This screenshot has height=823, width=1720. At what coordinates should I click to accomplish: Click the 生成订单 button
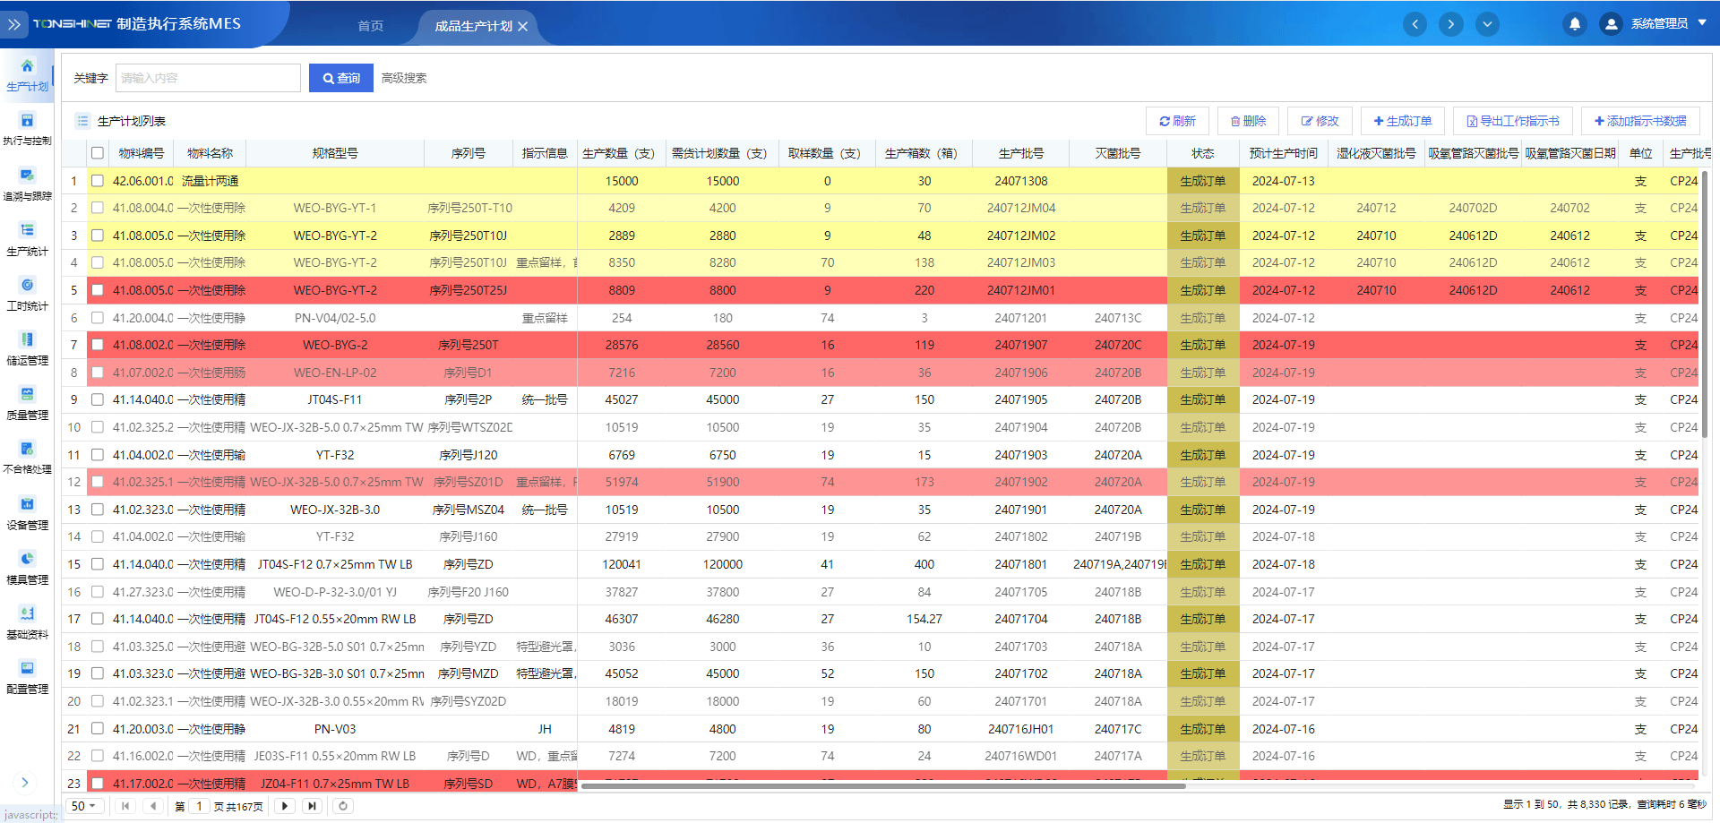click(1402, 121)
